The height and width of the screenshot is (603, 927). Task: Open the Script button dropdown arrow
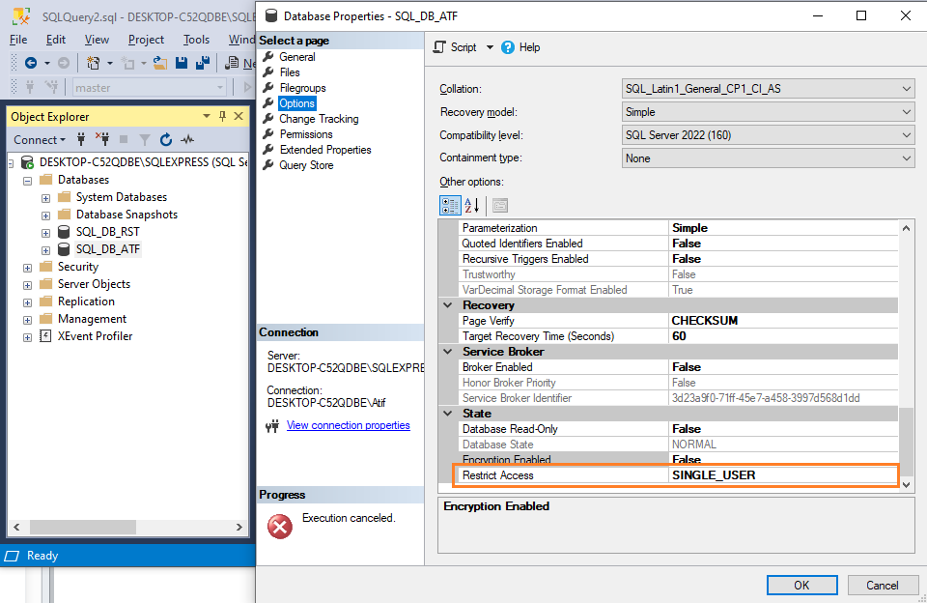pyautogui.click(x=490, y=47)
